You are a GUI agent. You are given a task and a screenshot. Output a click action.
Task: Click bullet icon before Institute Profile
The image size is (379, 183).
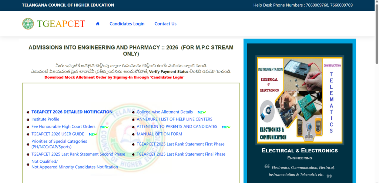[x=28, y=119]
